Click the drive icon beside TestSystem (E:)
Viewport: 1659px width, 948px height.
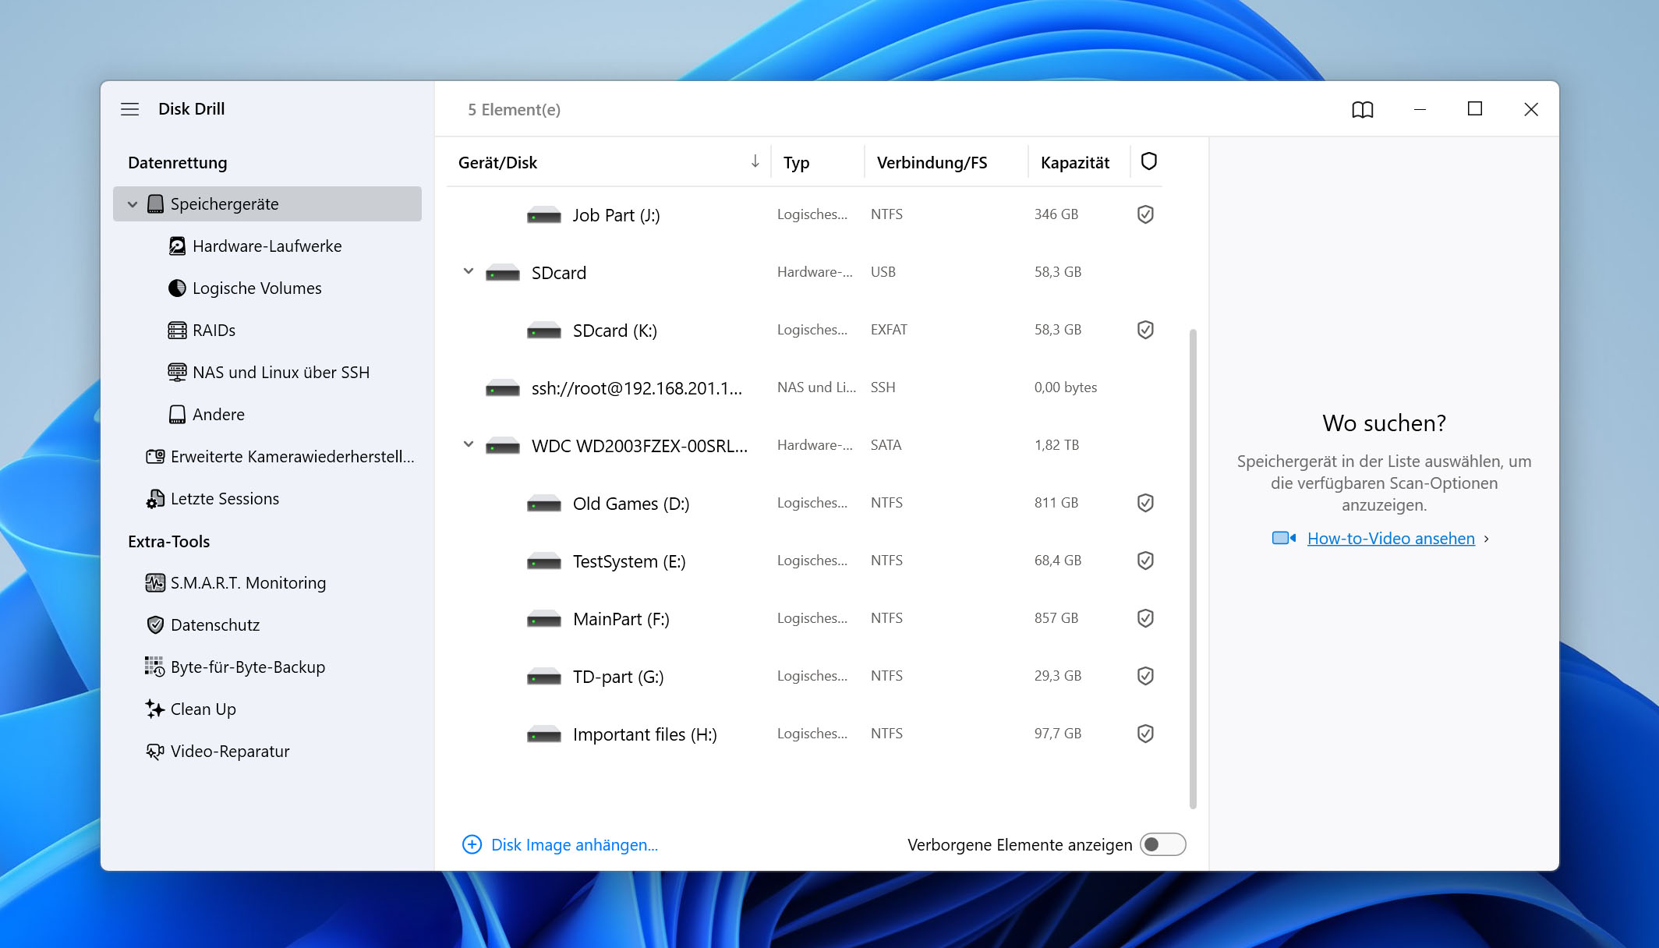click(544, 561)
